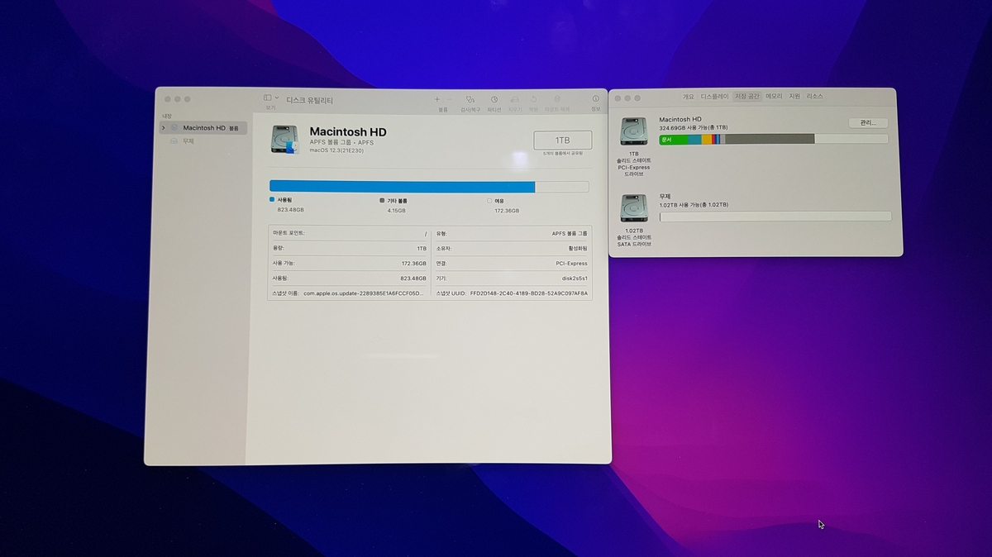Click the 기기 disk2s5s1 row
Image resolution: width=992 pixels, height=557 pixels.
(512, 278)
